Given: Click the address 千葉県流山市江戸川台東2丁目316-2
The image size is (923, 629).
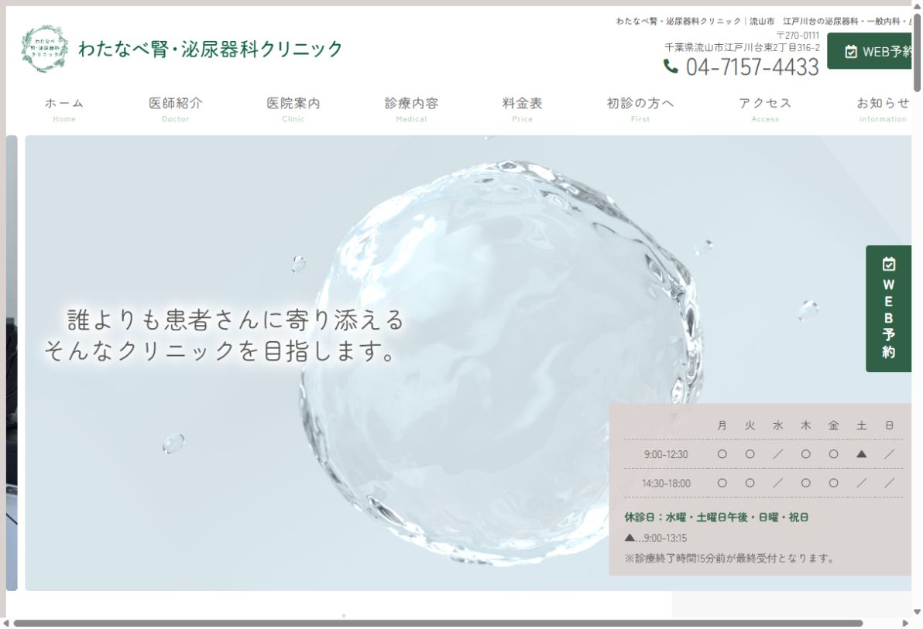Looking at the screenshot, I should 742,47.
